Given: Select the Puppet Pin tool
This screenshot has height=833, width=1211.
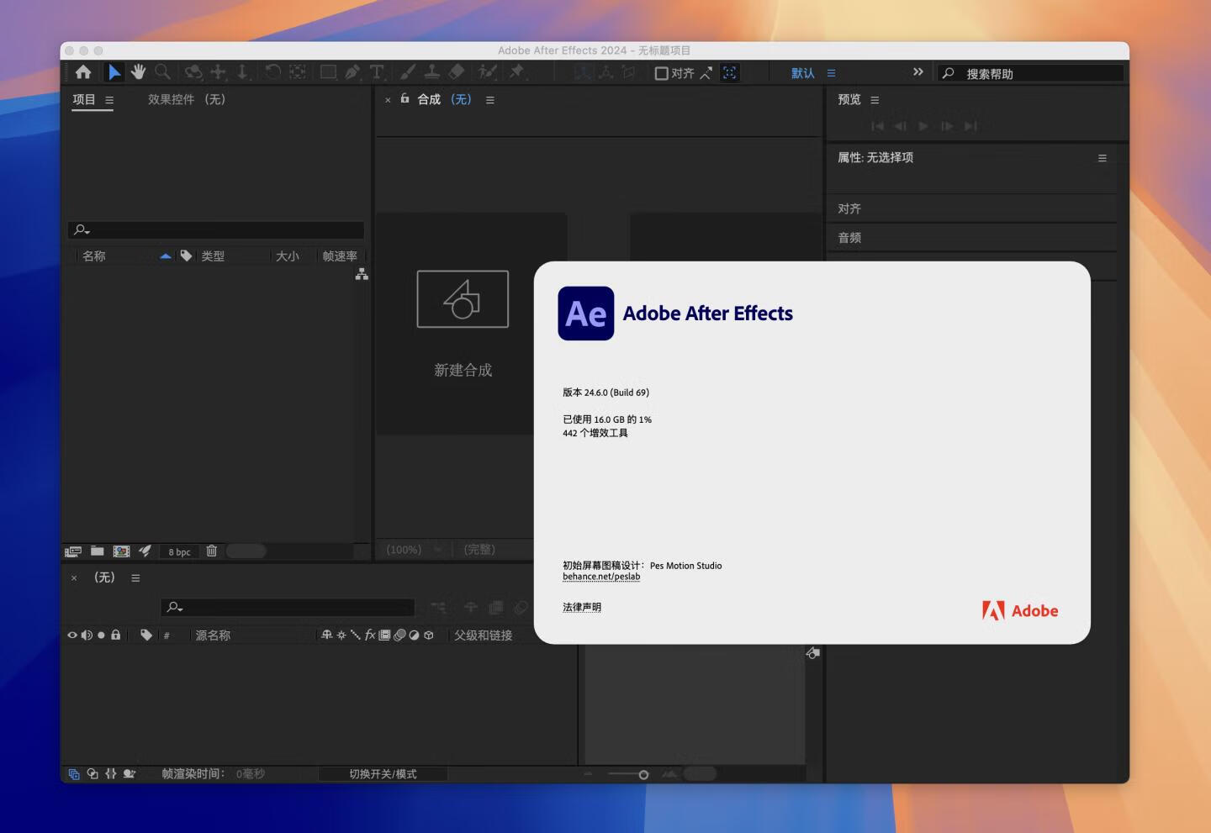Looking at the screenshot, I should [x=516, y=72].
